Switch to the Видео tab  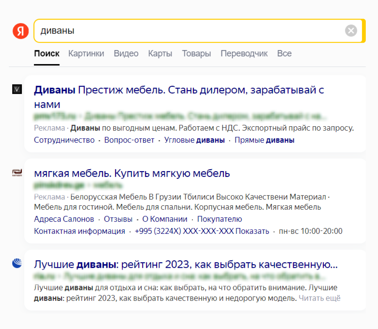point(126,54)
